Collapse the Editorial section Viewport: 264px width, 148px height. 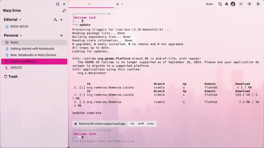(20, 20)
